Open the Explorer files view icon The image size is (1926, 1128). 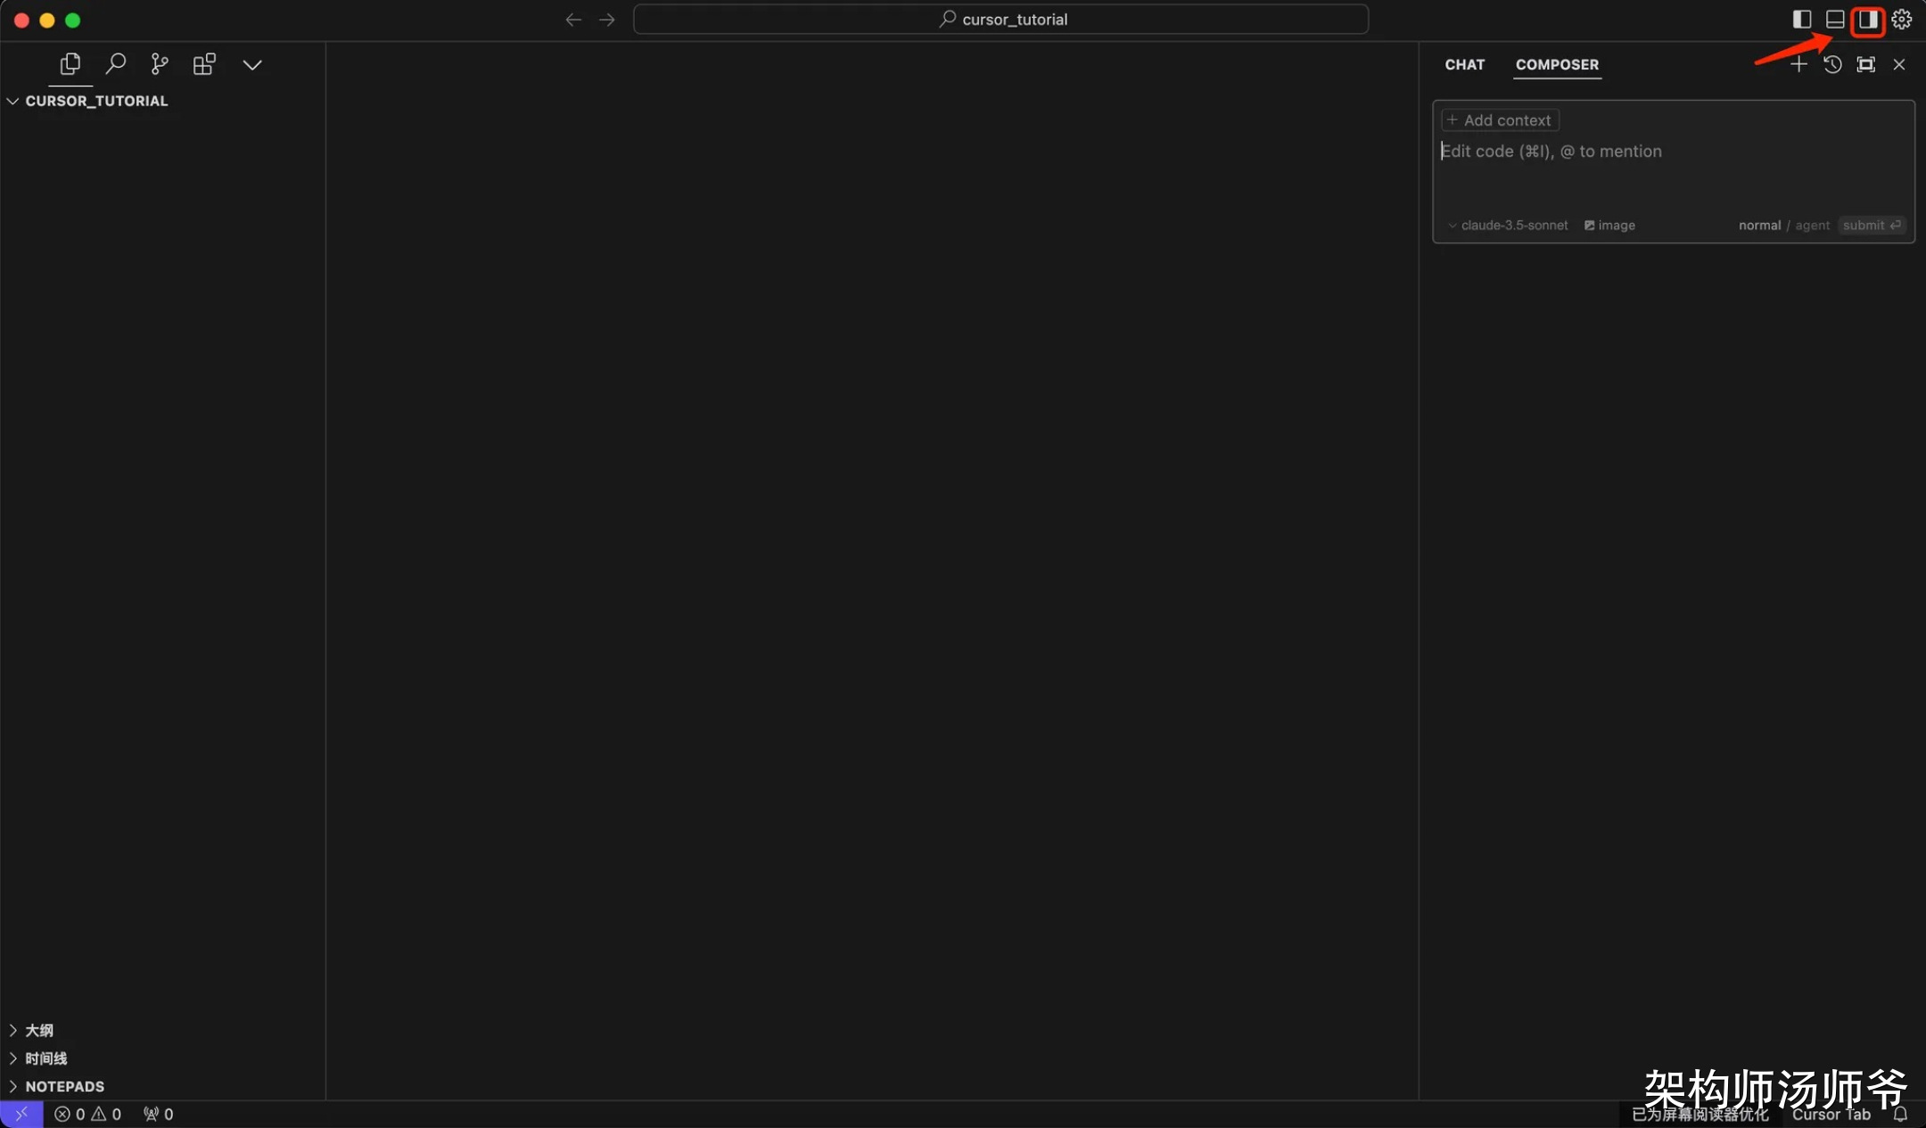[x=70, y=64]
